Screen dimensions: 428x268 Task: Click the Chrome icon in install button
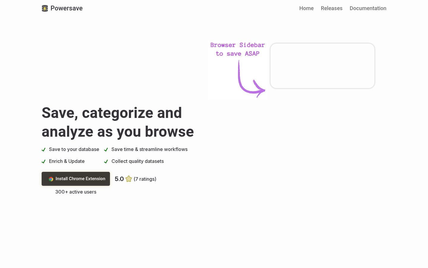(51, 179)
